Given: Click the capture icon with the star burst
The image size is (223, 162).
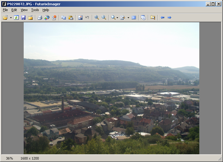Looking at the screenshot, I should click(x=54, y=18).
